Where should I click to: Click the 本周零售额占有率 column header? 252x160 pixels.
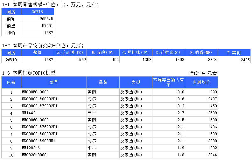click(x=168, y=83)
